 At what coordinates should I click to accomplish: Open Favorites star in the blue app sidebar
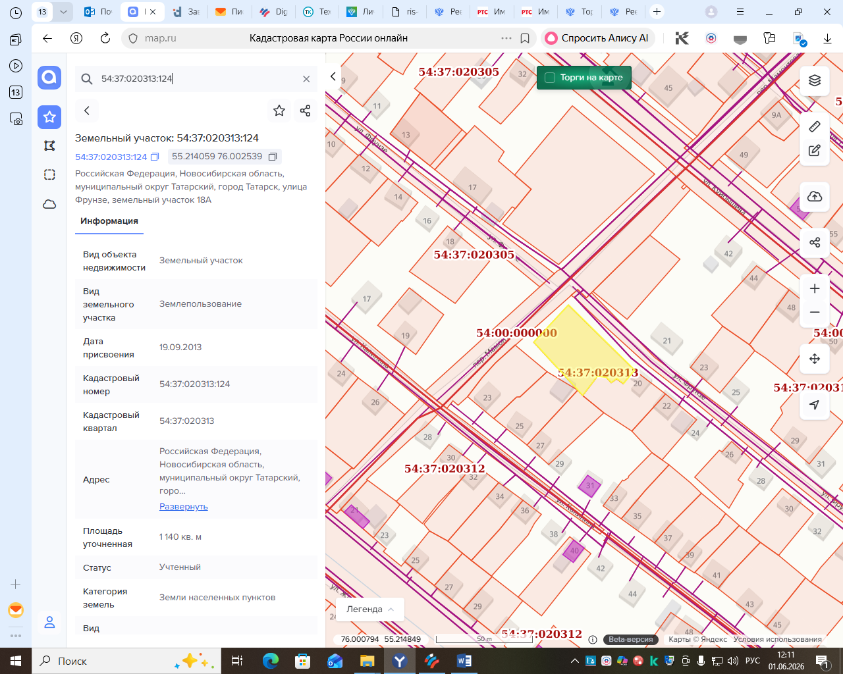(49, 117)
